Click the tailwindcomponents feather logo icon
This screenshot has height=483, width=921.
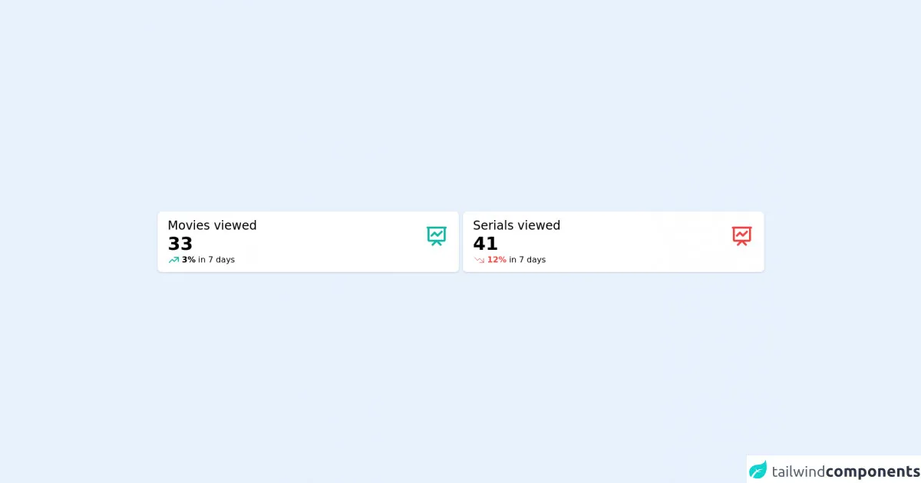point(758,470)
